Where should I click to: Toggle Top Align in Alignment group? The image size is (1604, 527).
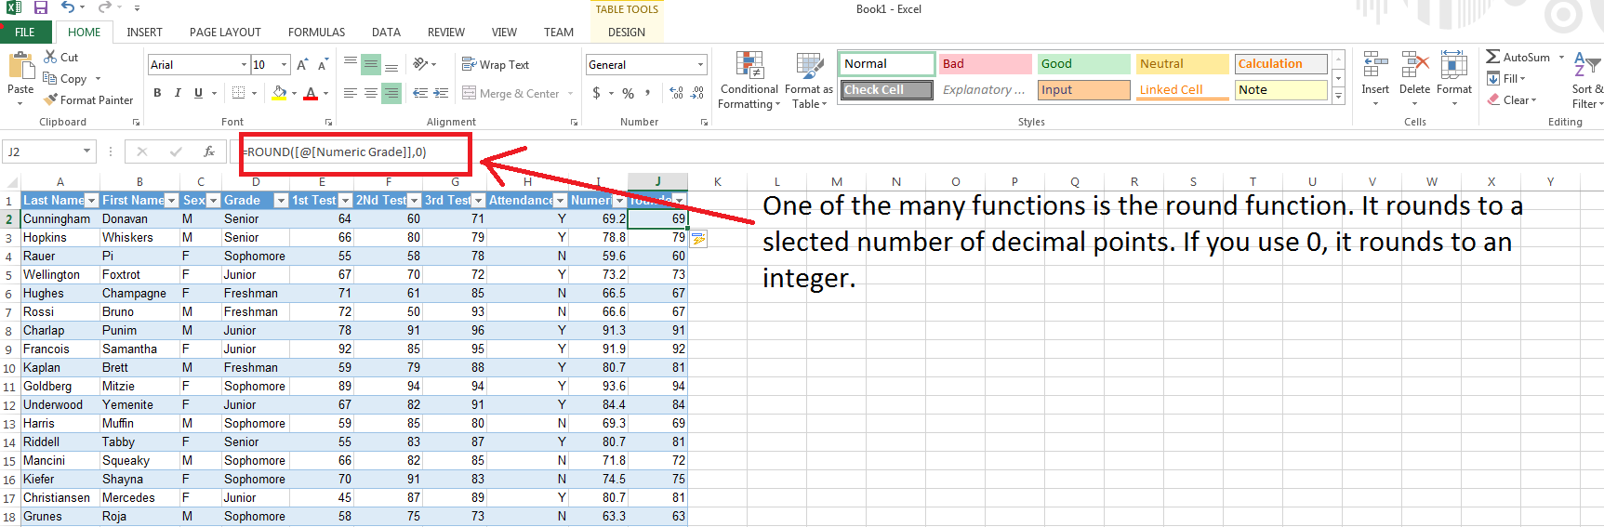click(351, 64)
